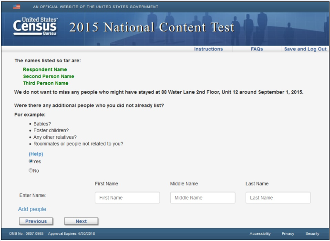Viewport: 330px width, 241px height.
Task: Click the "Approval Expires: 6/30/2018" text
Action: point(72,234)
